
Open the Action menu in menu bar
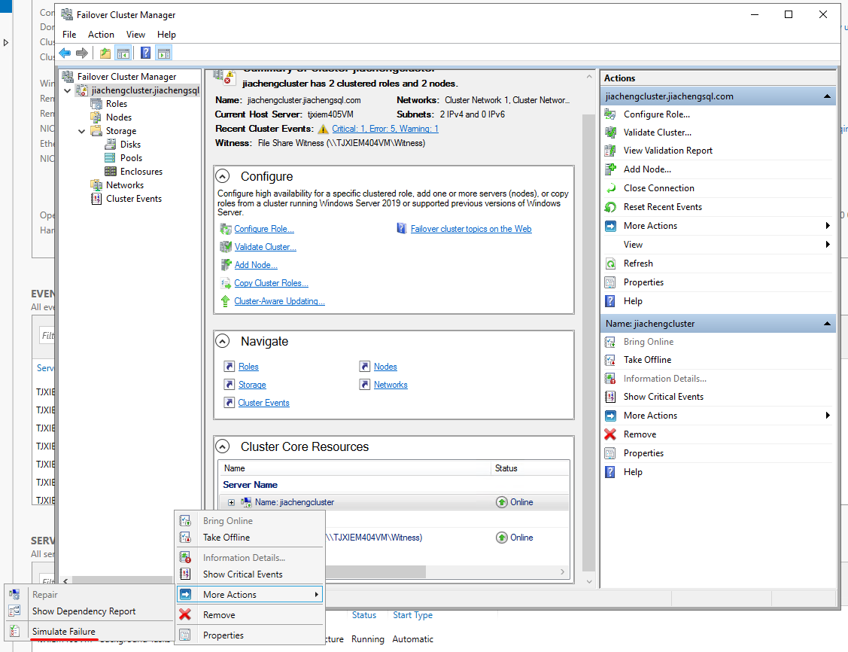coord(101,35)
